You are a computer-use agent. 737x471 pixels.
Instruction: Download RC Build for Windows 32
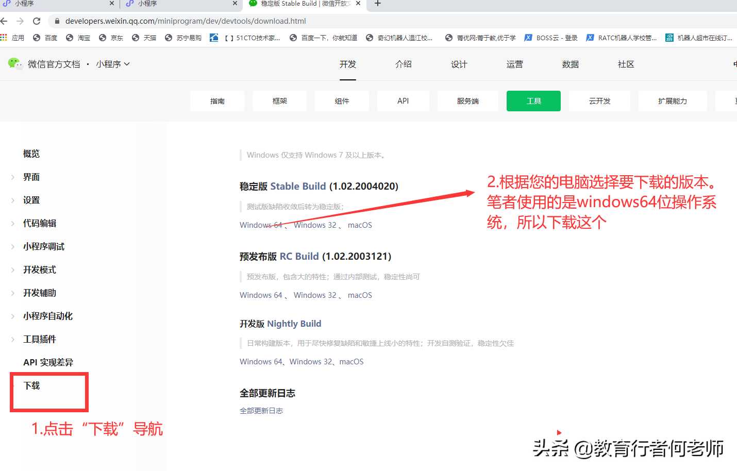[315, 295]
